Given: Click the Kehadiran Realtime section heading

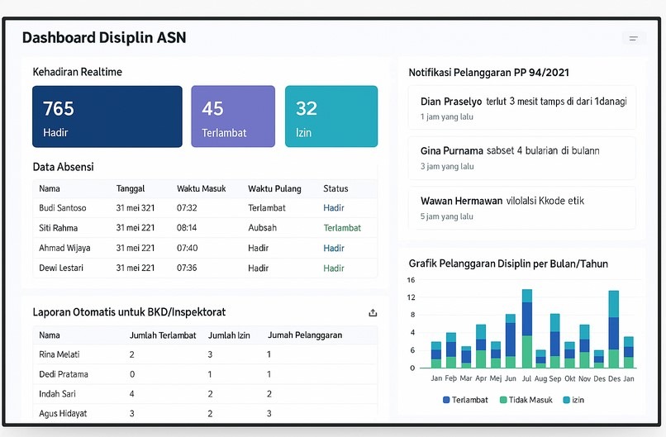Looking at the screenshot, I should point(78,72).
